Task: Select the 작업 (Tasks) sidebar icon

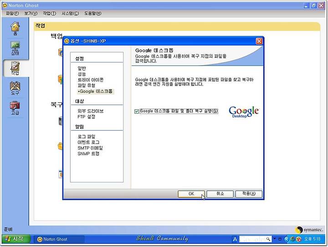Action: coord(15,68)
